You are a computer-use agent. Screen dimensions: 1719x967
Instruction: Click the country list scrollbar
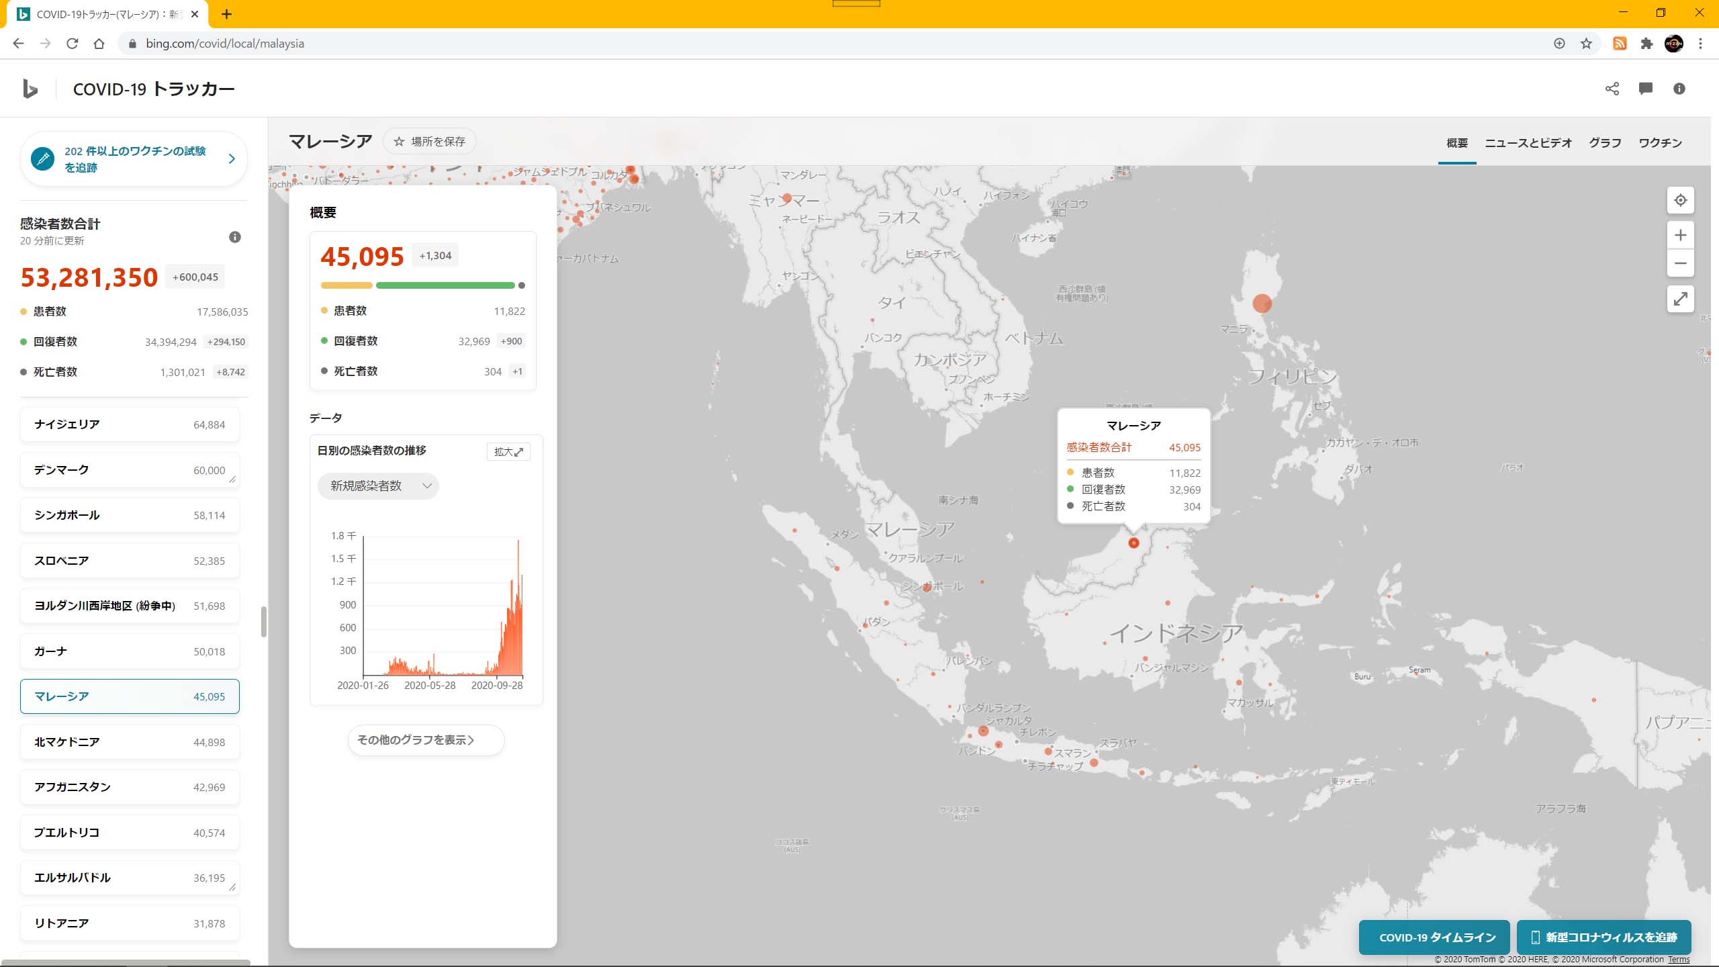tap(263, 621)
